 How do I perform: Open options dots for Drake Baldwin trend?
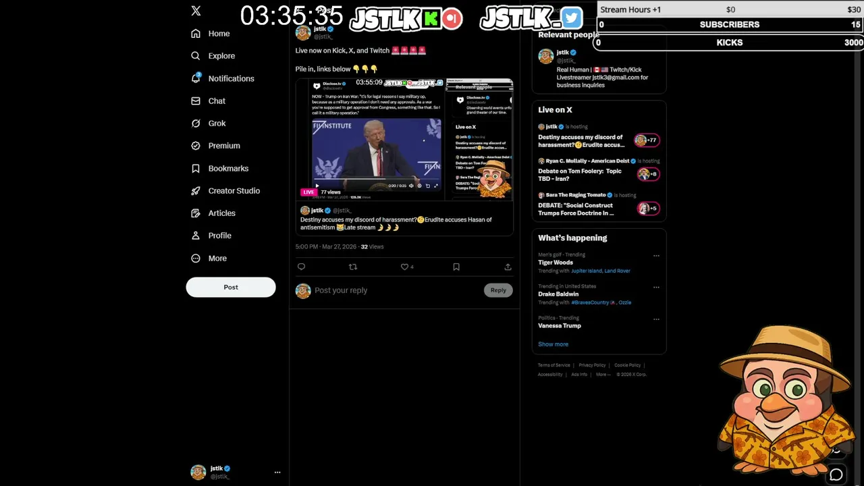point(656,288)
